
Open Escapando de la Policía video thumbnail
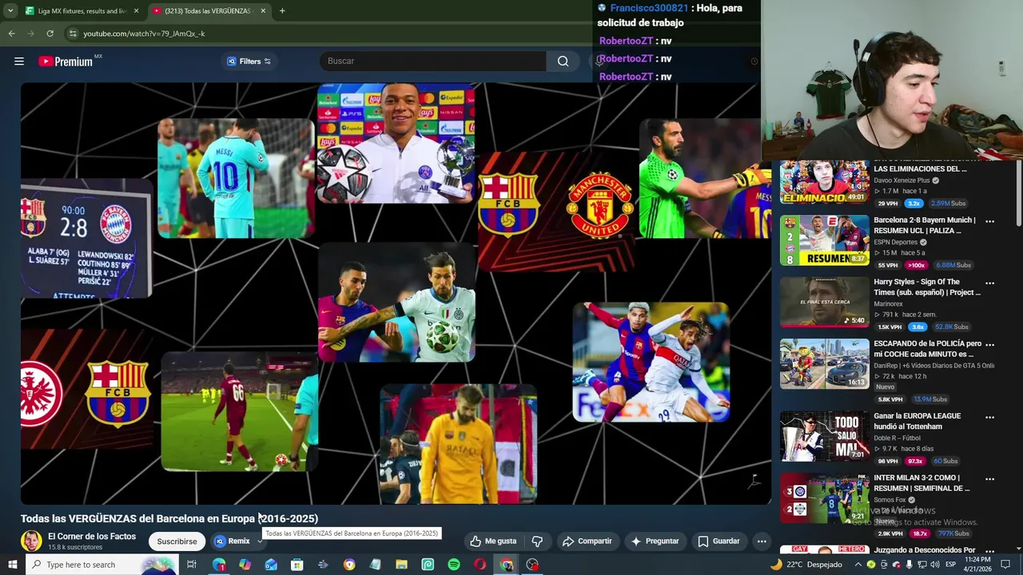click(x=824, y=364)
